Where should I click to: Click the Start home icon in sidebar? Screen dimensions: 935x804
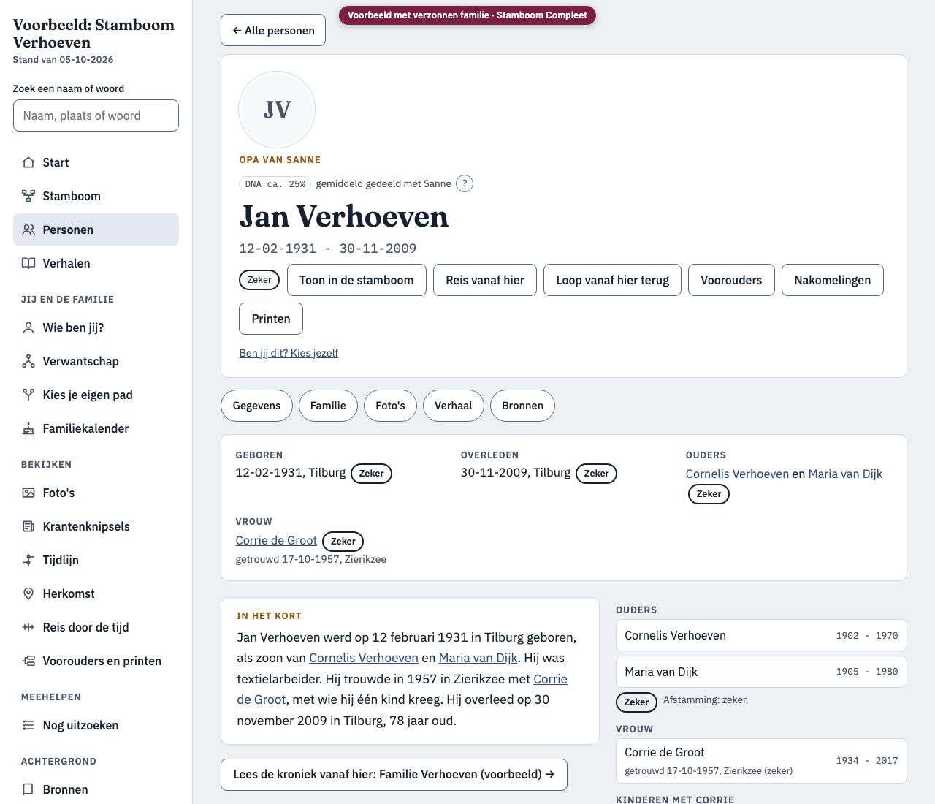pos(28,162)
